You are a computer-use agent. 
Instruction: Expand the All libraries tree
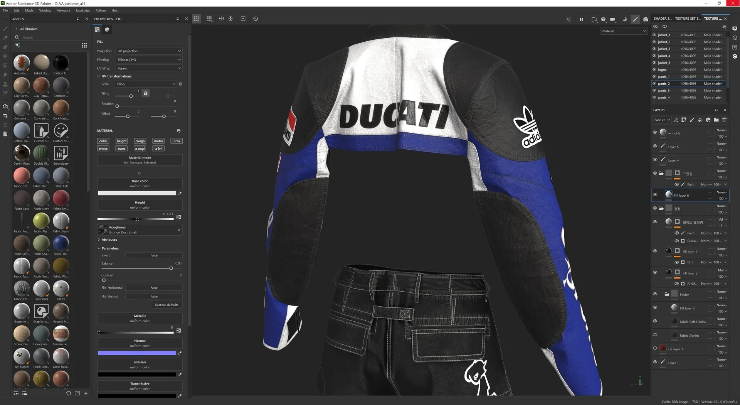[16, 29]
